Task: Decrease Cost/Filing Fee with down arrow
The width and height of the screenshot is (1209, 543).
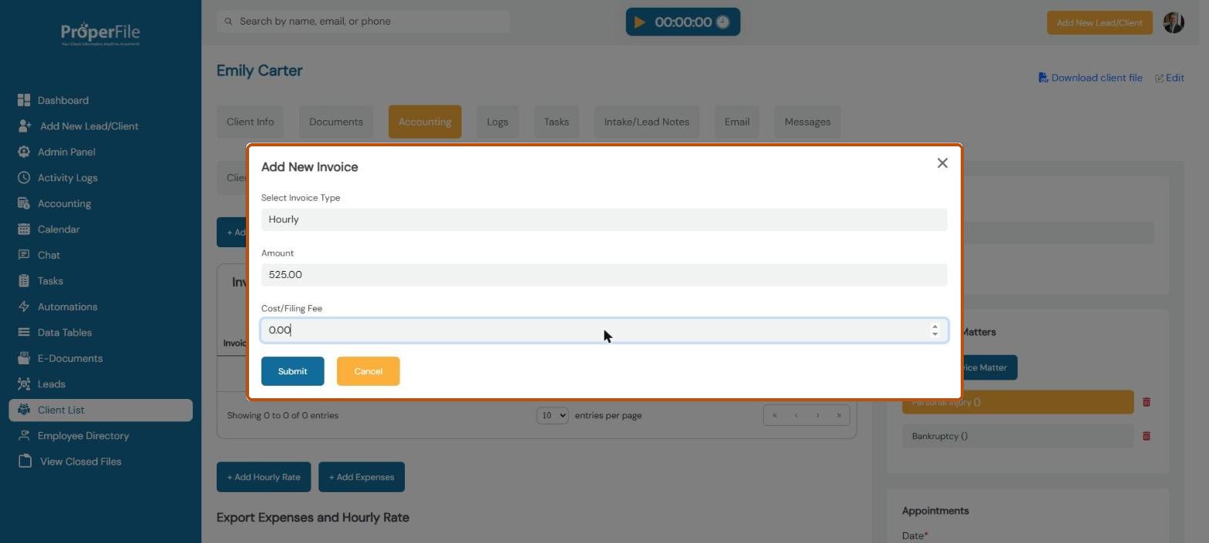Action: click(x=935, y=334)
